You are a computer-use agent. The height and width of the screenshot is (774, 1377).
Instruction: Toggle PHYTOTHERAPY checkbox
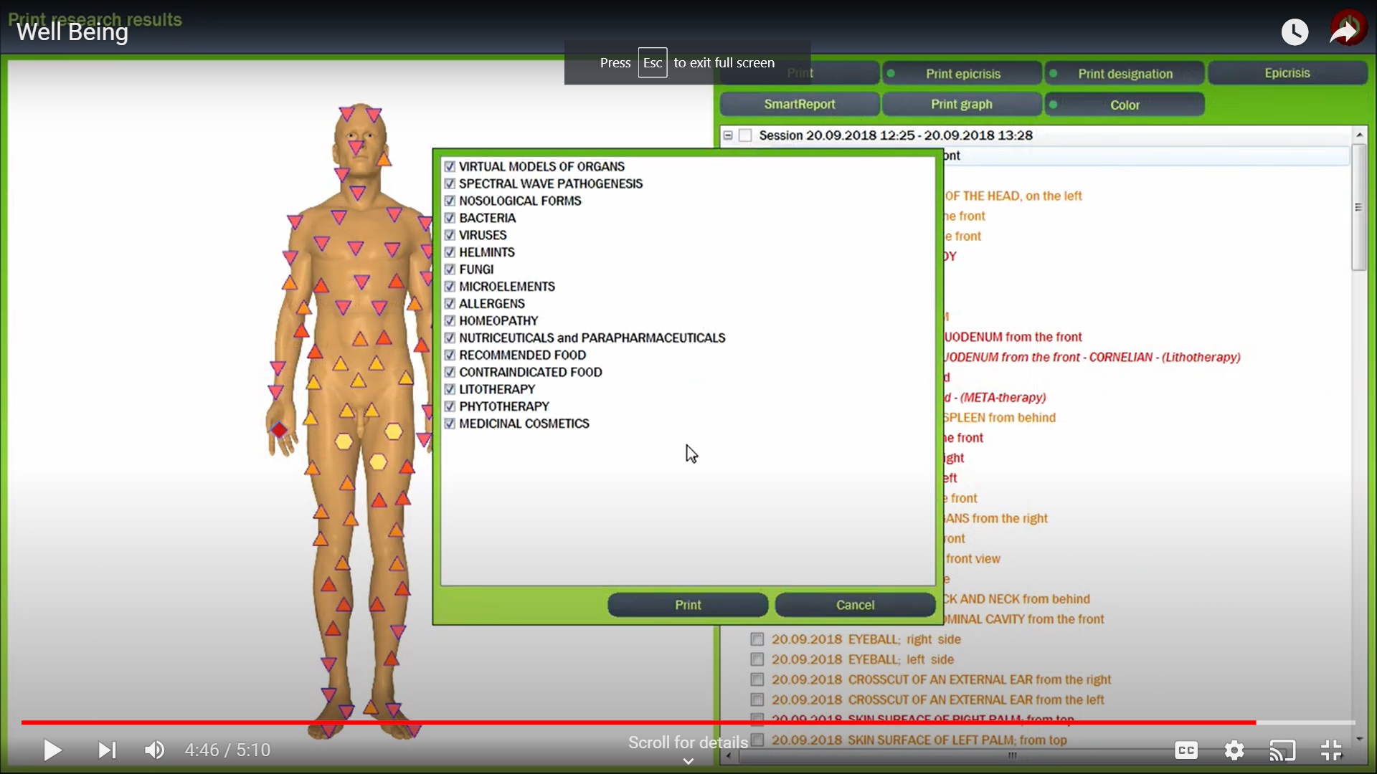[x=450, y=407]
